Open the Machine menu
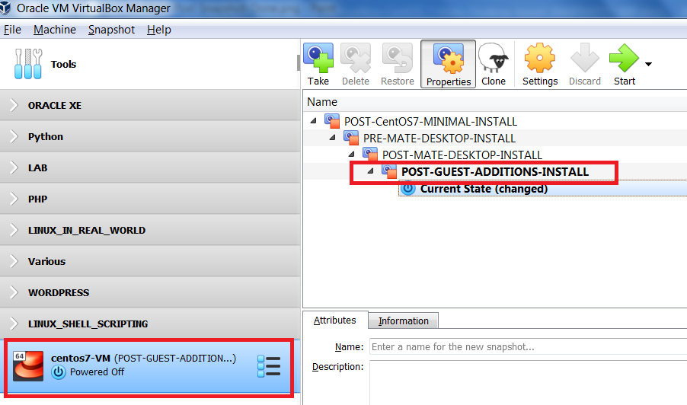The width and height of the screenshot is (687, 405). [x=55, y=30]
